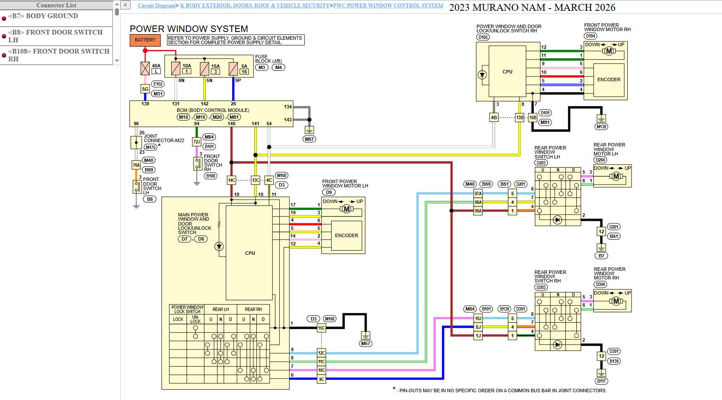Open the B7 BODY GROUND connector entry
Screen dimensions: 722x400
pyautogui.click(x=43, y=16)
